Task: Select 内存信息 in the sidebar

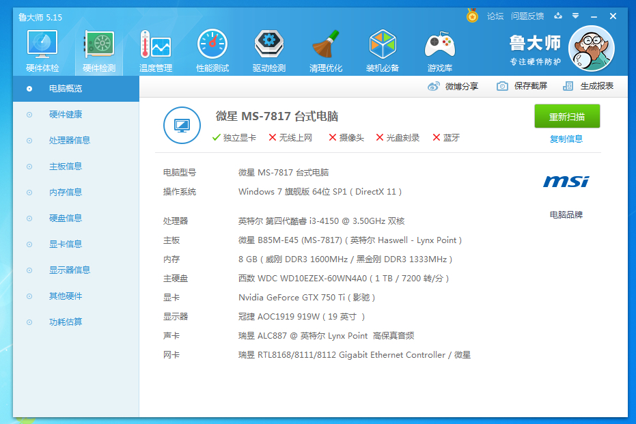Action: click(76, 192)
